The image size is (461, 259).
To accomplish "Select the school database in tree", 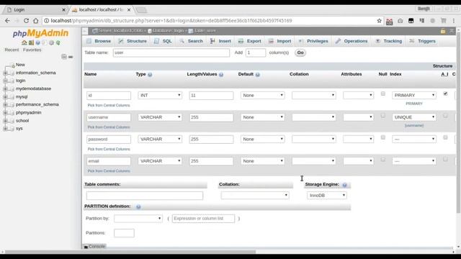I will tap(22, 121).
